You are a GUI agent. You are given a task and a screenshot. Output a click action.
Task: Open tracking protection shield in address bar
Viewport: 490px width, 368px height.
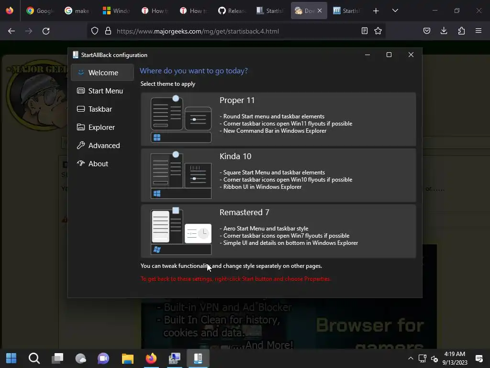(x=95, y=31)
